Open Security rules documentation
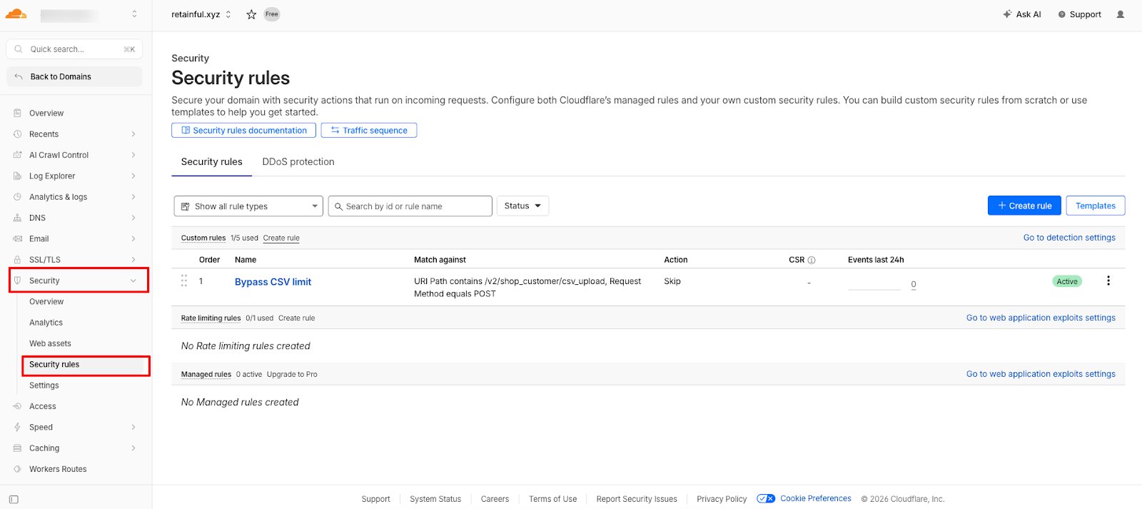This screenshot has height=509, width=1142. (x=243, y=130)
